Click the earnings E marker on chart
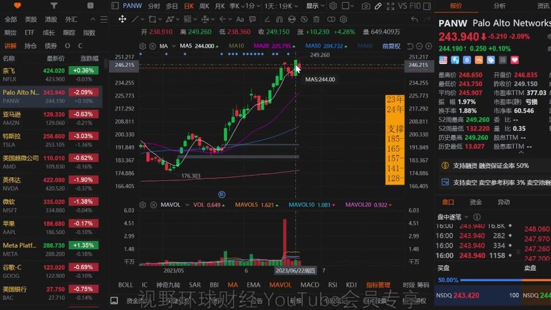The width and height of the screenshot is (551, 310). (222, 195)
